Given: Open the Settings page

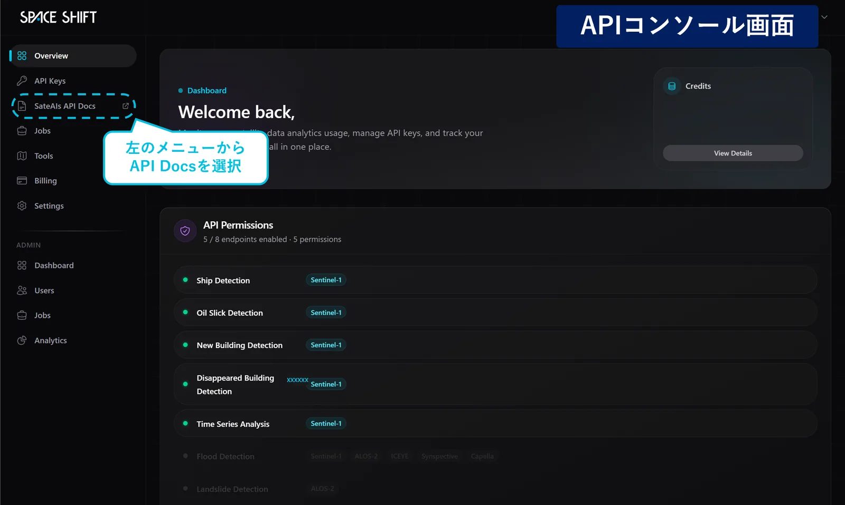Looking at the screenshot, I should pyautogui.click(x=73, y=206).
